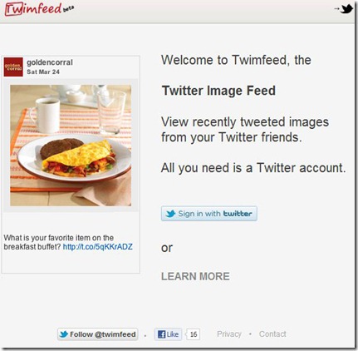Open the Facebook like count bubble
This screenshot has height=351, width=358.
[193, 334]
